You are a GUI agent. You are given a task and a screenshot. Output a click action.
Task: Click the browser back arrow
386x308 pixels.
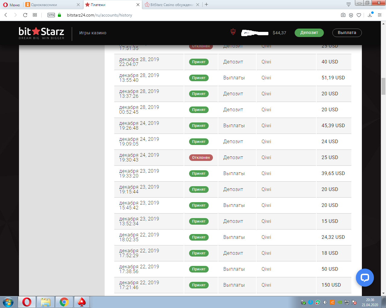(x=6, y=15)
